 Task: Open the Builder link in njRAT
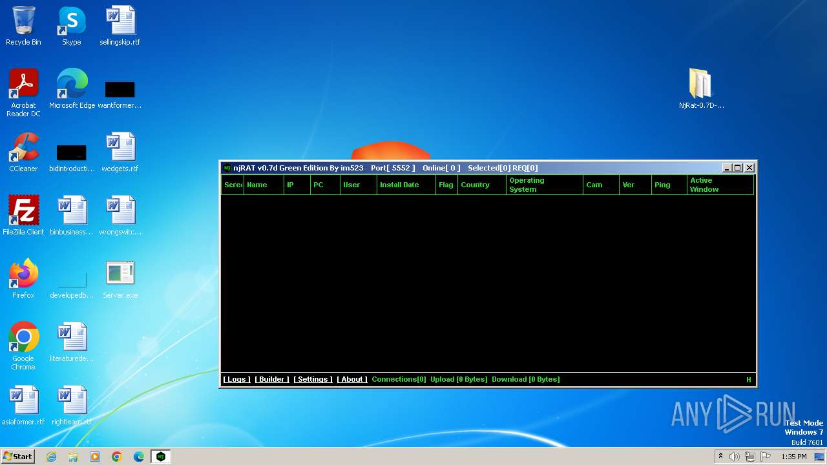tap(272, 380)
